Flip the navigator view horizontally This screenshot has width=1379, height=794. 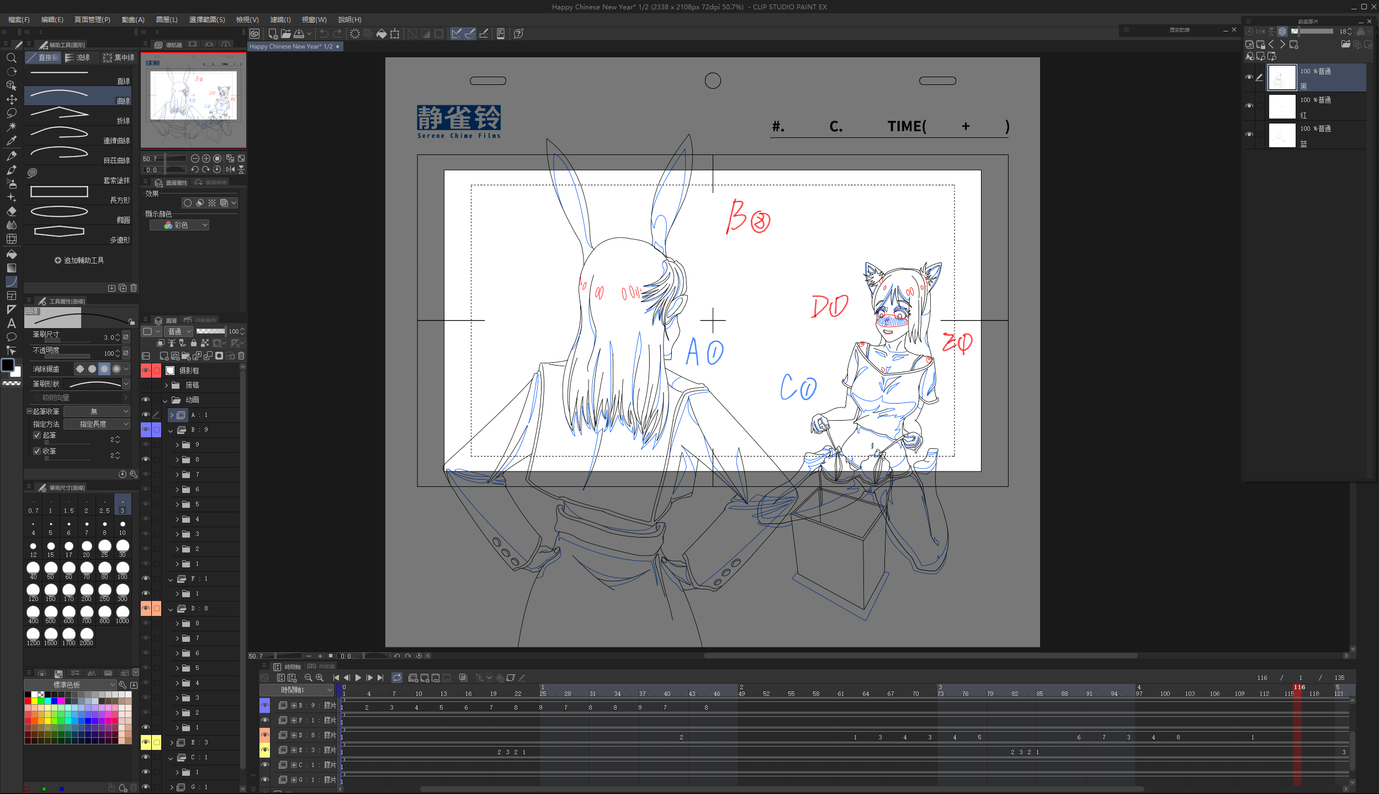coord(230,169)
